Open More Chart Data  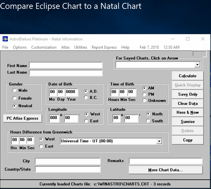166,170
